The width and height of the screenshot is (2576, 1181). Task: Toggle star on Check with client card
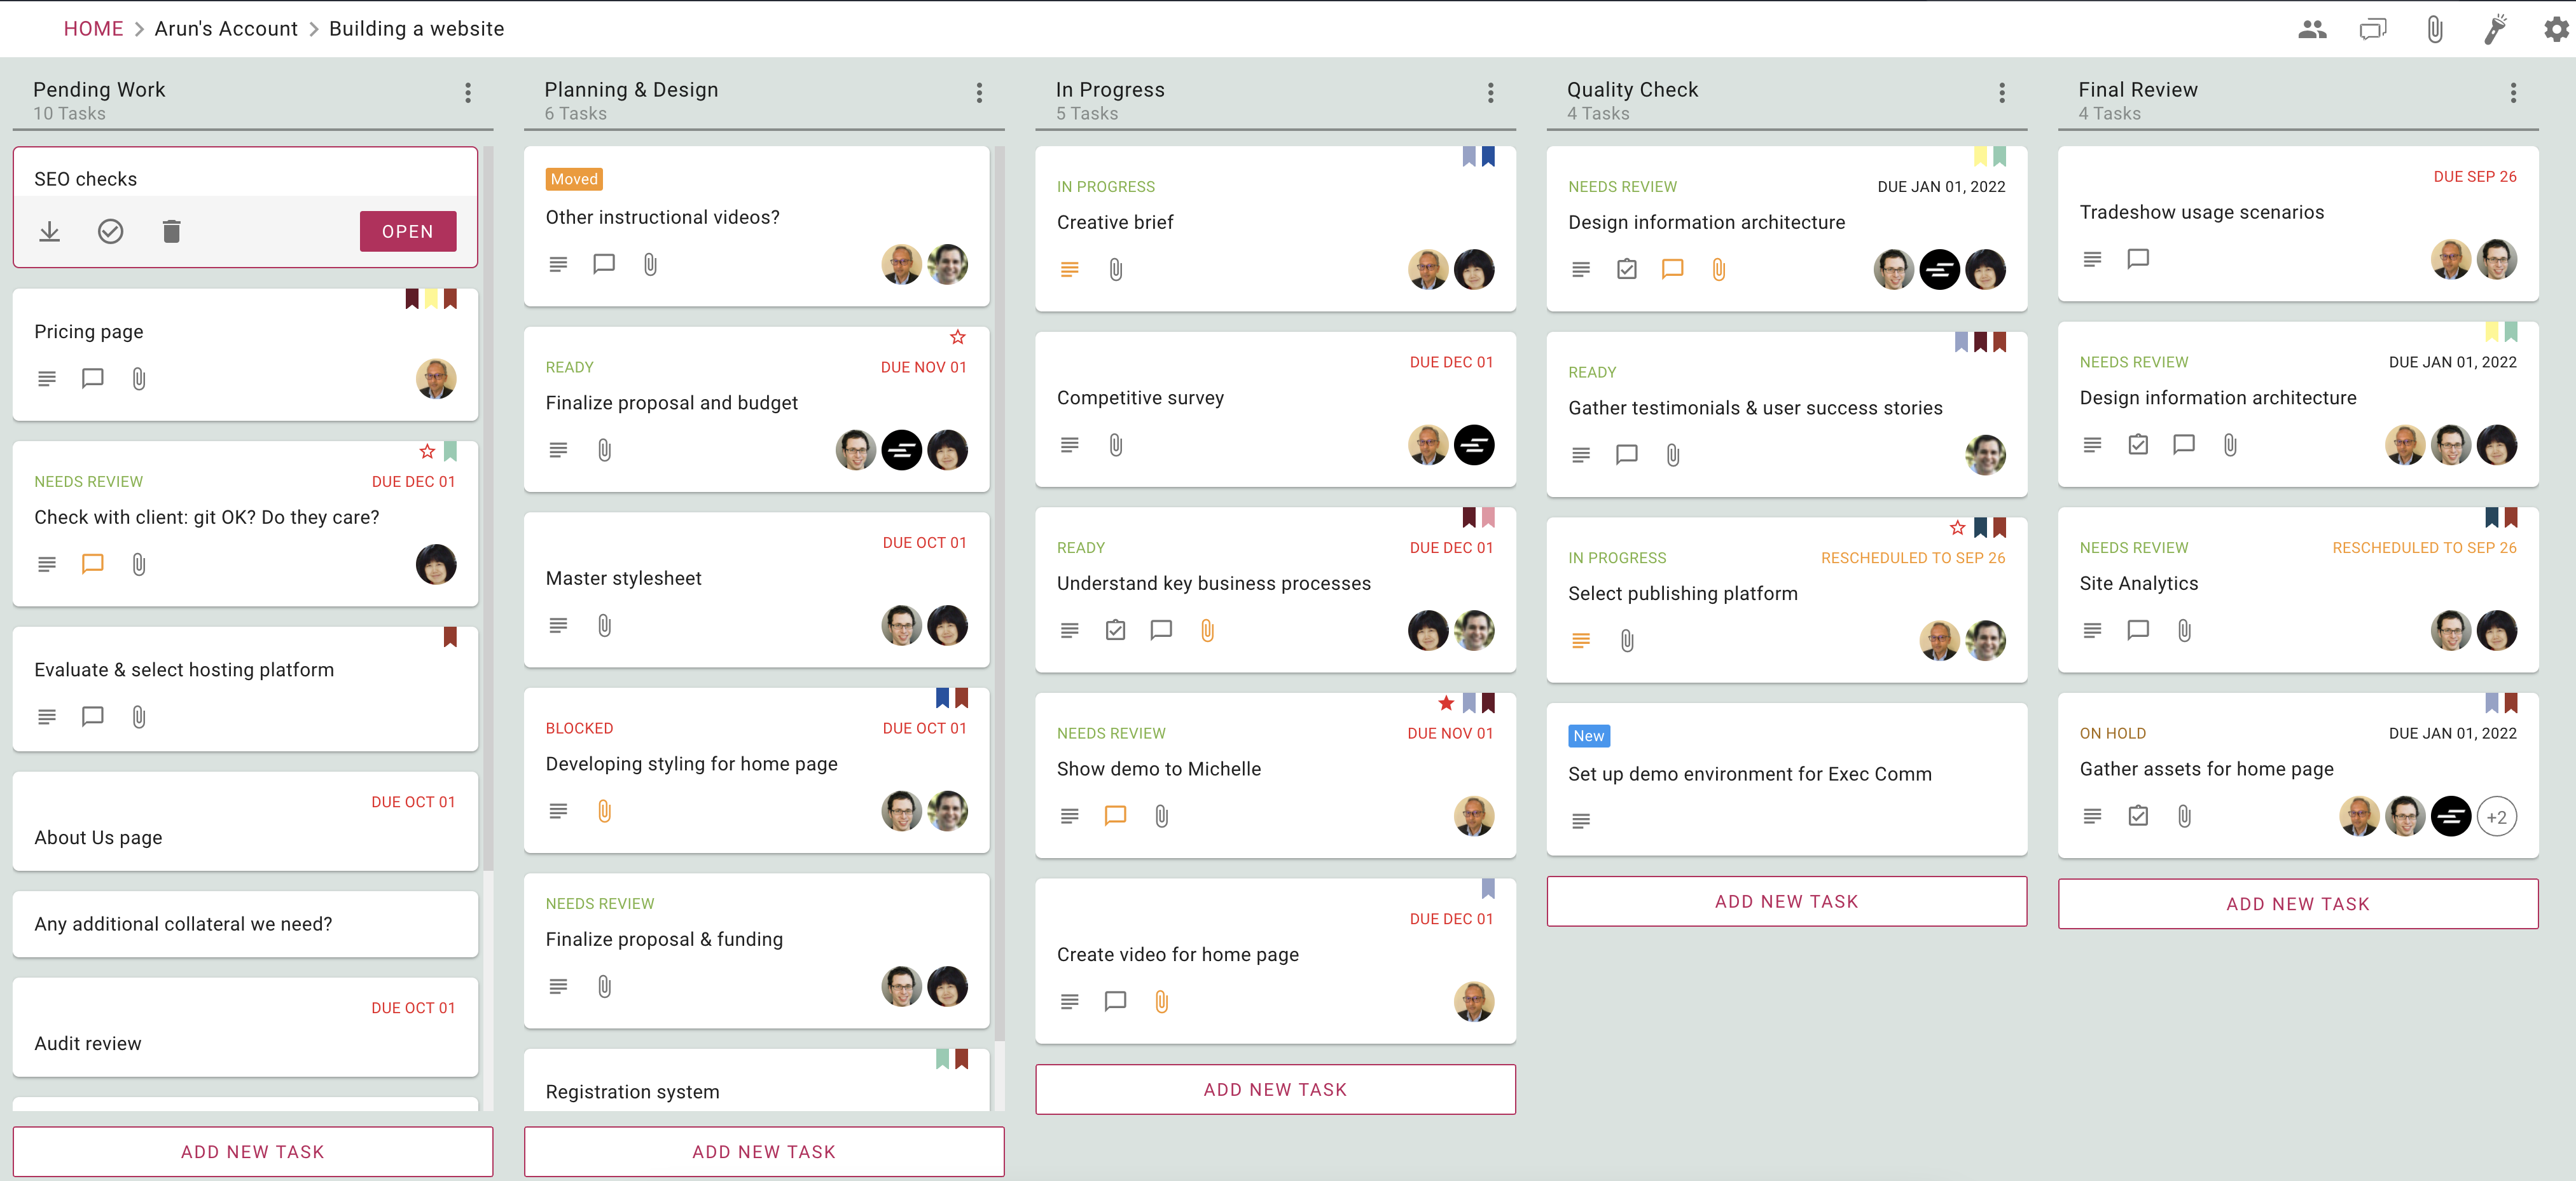427,452
